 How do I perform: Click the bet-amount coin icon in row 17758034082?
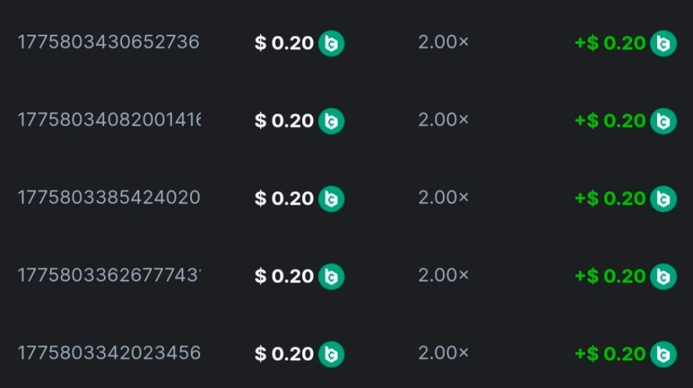coord(331,121)
